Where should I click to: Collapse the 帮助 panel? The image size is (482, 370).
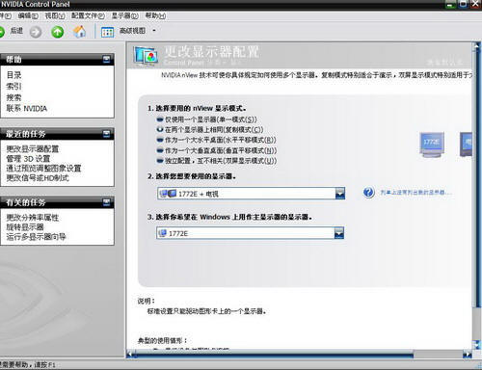tap(106, 59)
